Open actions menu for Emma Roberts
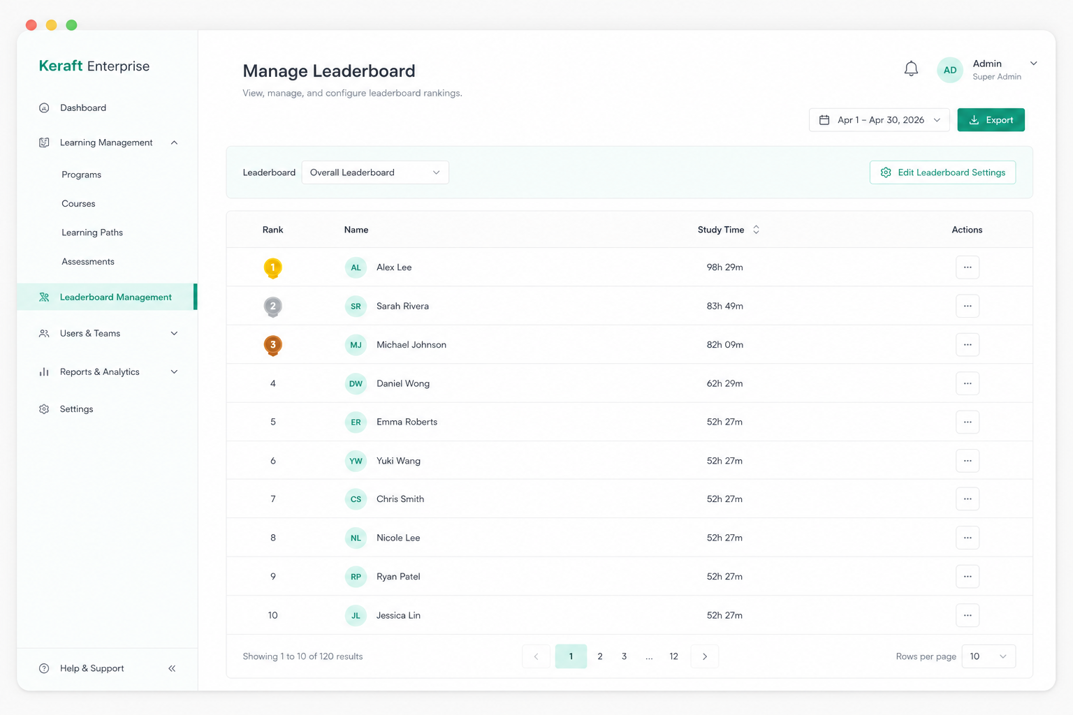Screen dimensions: 1073x715 (x=968, y=422)
